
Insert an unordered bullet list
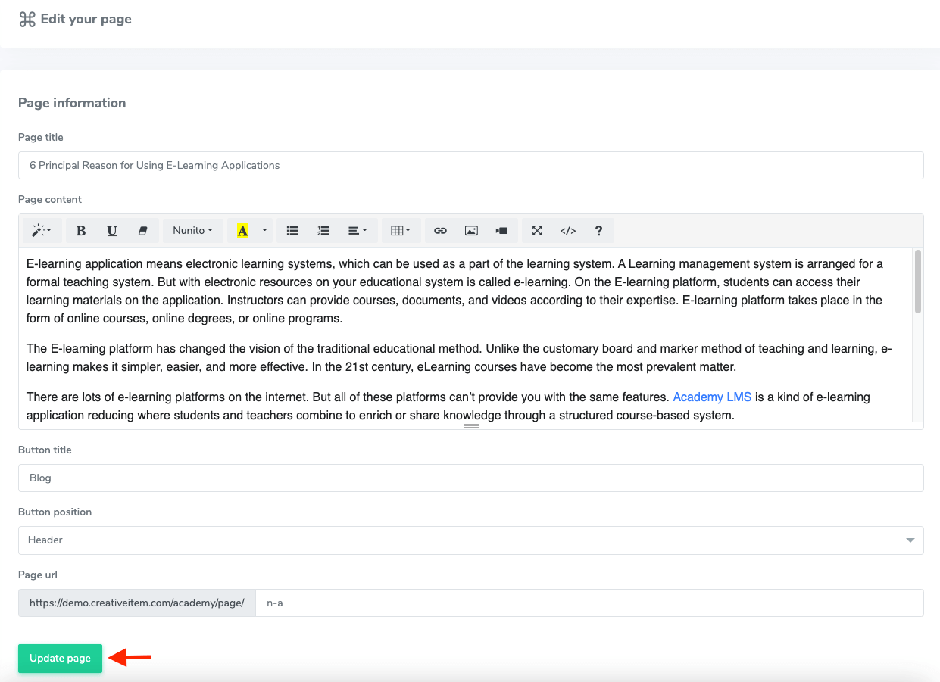pos(292,231)
